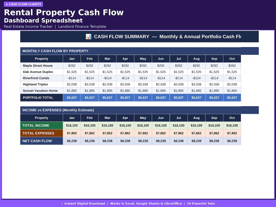Click the Maple Street House row label
The width and height of the screenshot is (276, 207).
pos(42,66)
